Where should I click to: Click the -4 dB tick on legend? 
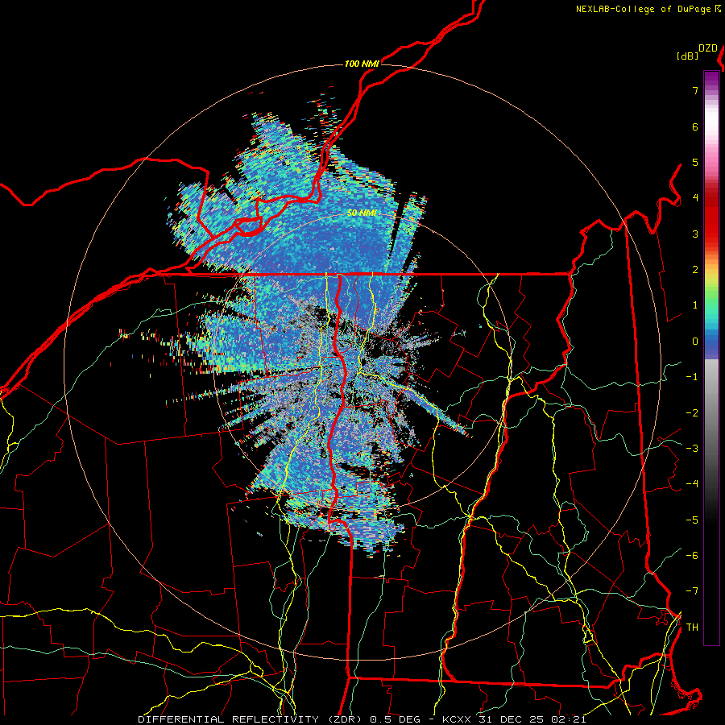pos(692,484)
